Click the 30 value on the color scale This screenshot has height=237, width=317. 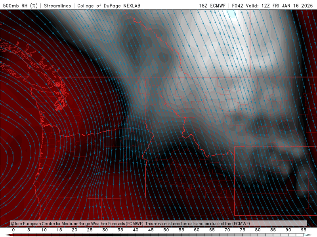pos(105,230)
